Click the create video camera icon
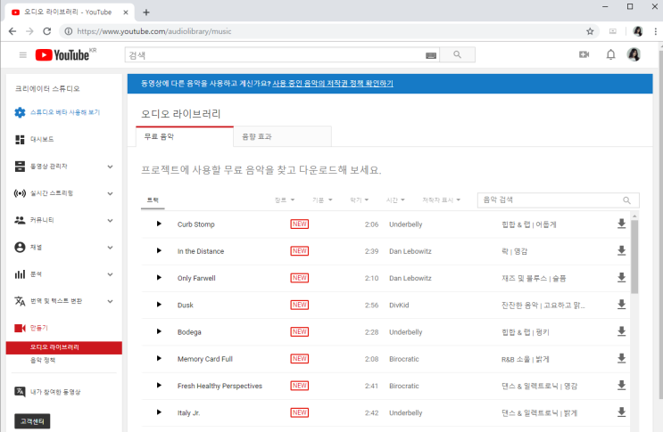Viewport: 663px width, 432px height. point(584,54)
